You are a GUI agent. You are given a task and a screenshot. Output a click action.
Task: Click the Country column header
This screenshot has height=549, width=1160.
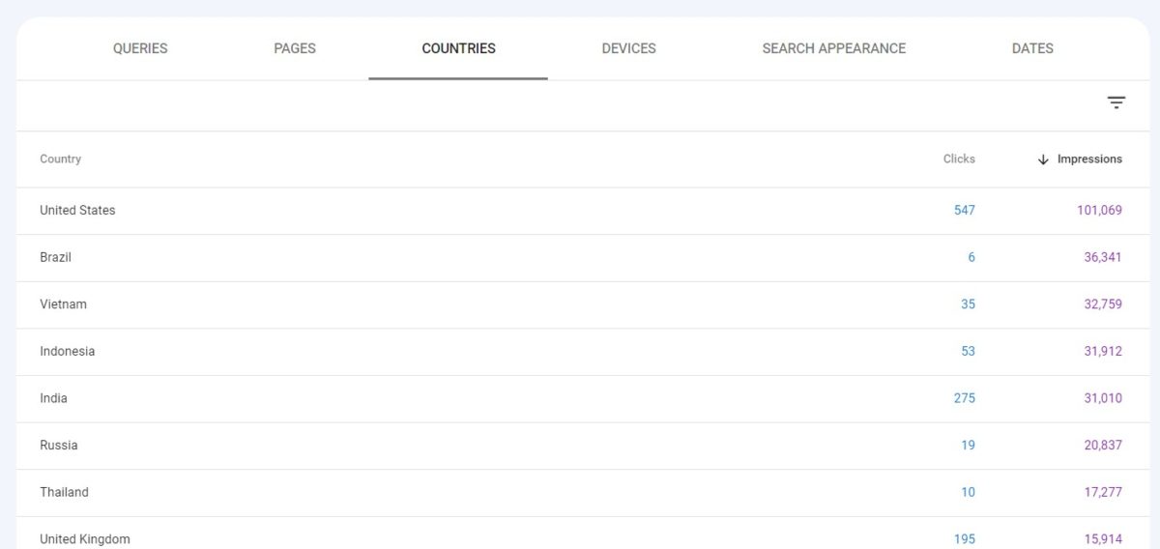tap(60, 159)
